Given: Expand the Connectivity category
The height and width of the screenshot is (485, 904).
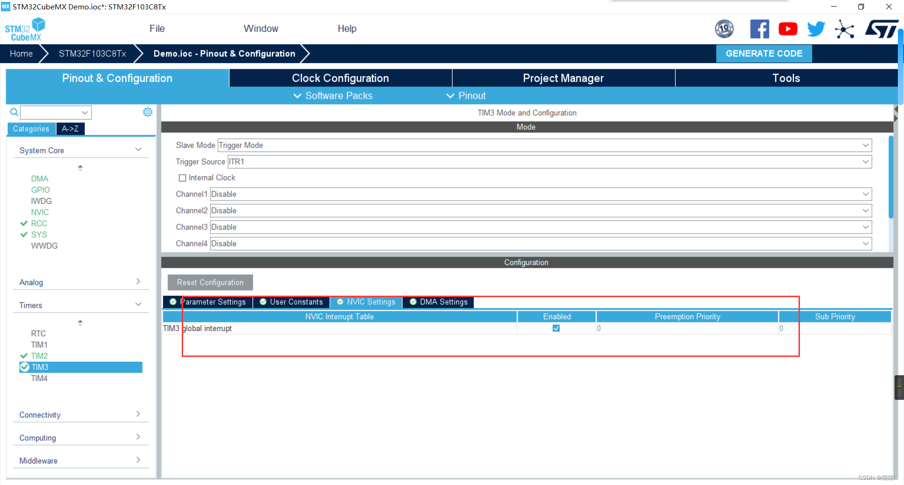Looking at the screenshot, I should (x=80, y=414).
